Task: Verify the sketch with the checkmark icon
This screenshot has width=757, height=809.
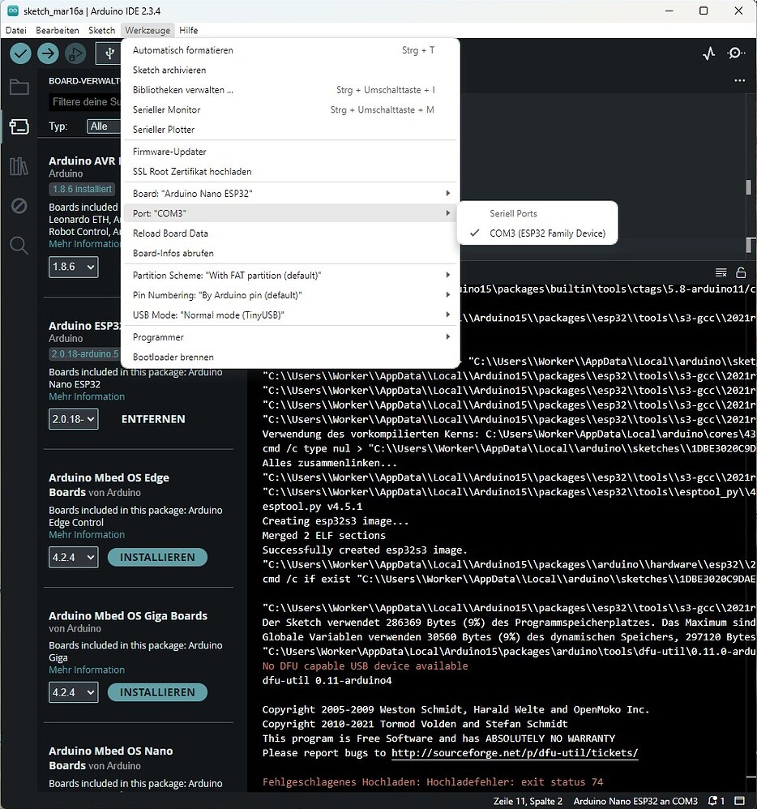Action: coord(20,54)
